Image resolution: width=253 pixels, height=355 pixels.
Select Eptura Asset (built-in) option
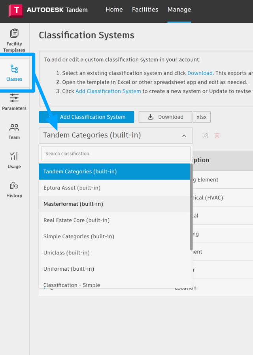[114, 188]
